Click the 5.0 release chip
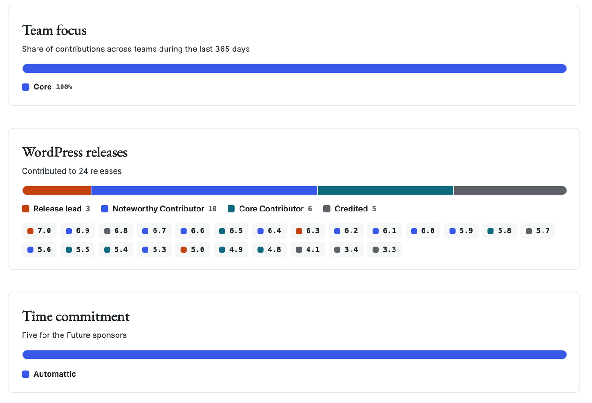Image resolution: width=592 pixels, height=403 pixels. point(192,249)
